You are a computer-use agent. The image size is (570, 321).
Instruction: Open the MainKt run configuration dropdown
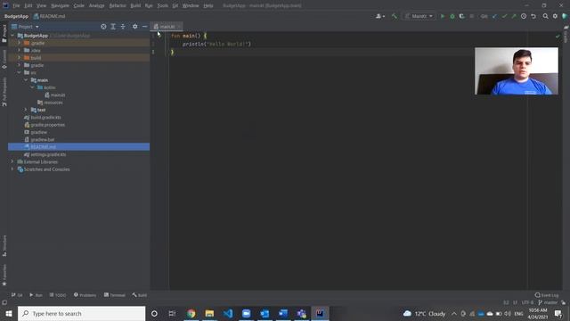(419, 16)
